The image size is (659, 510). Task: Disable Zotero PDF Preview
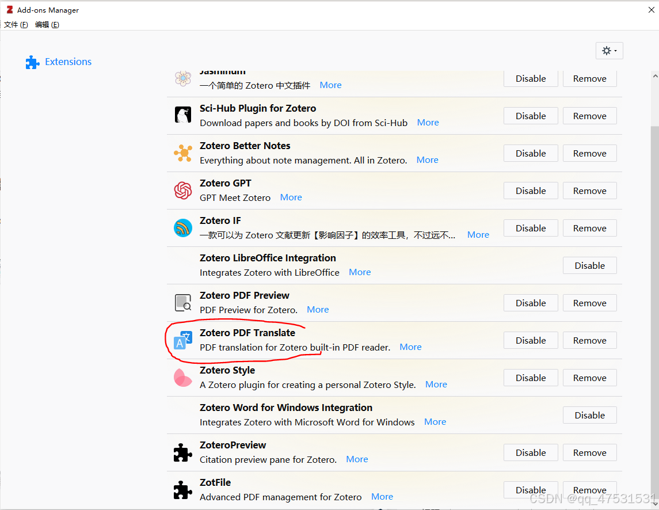click(531, 303)
